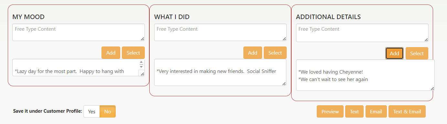Image resolution: width=447 pixels, height=124 pixels.
Task: Send report using the Email button
Action: (376, 111)
